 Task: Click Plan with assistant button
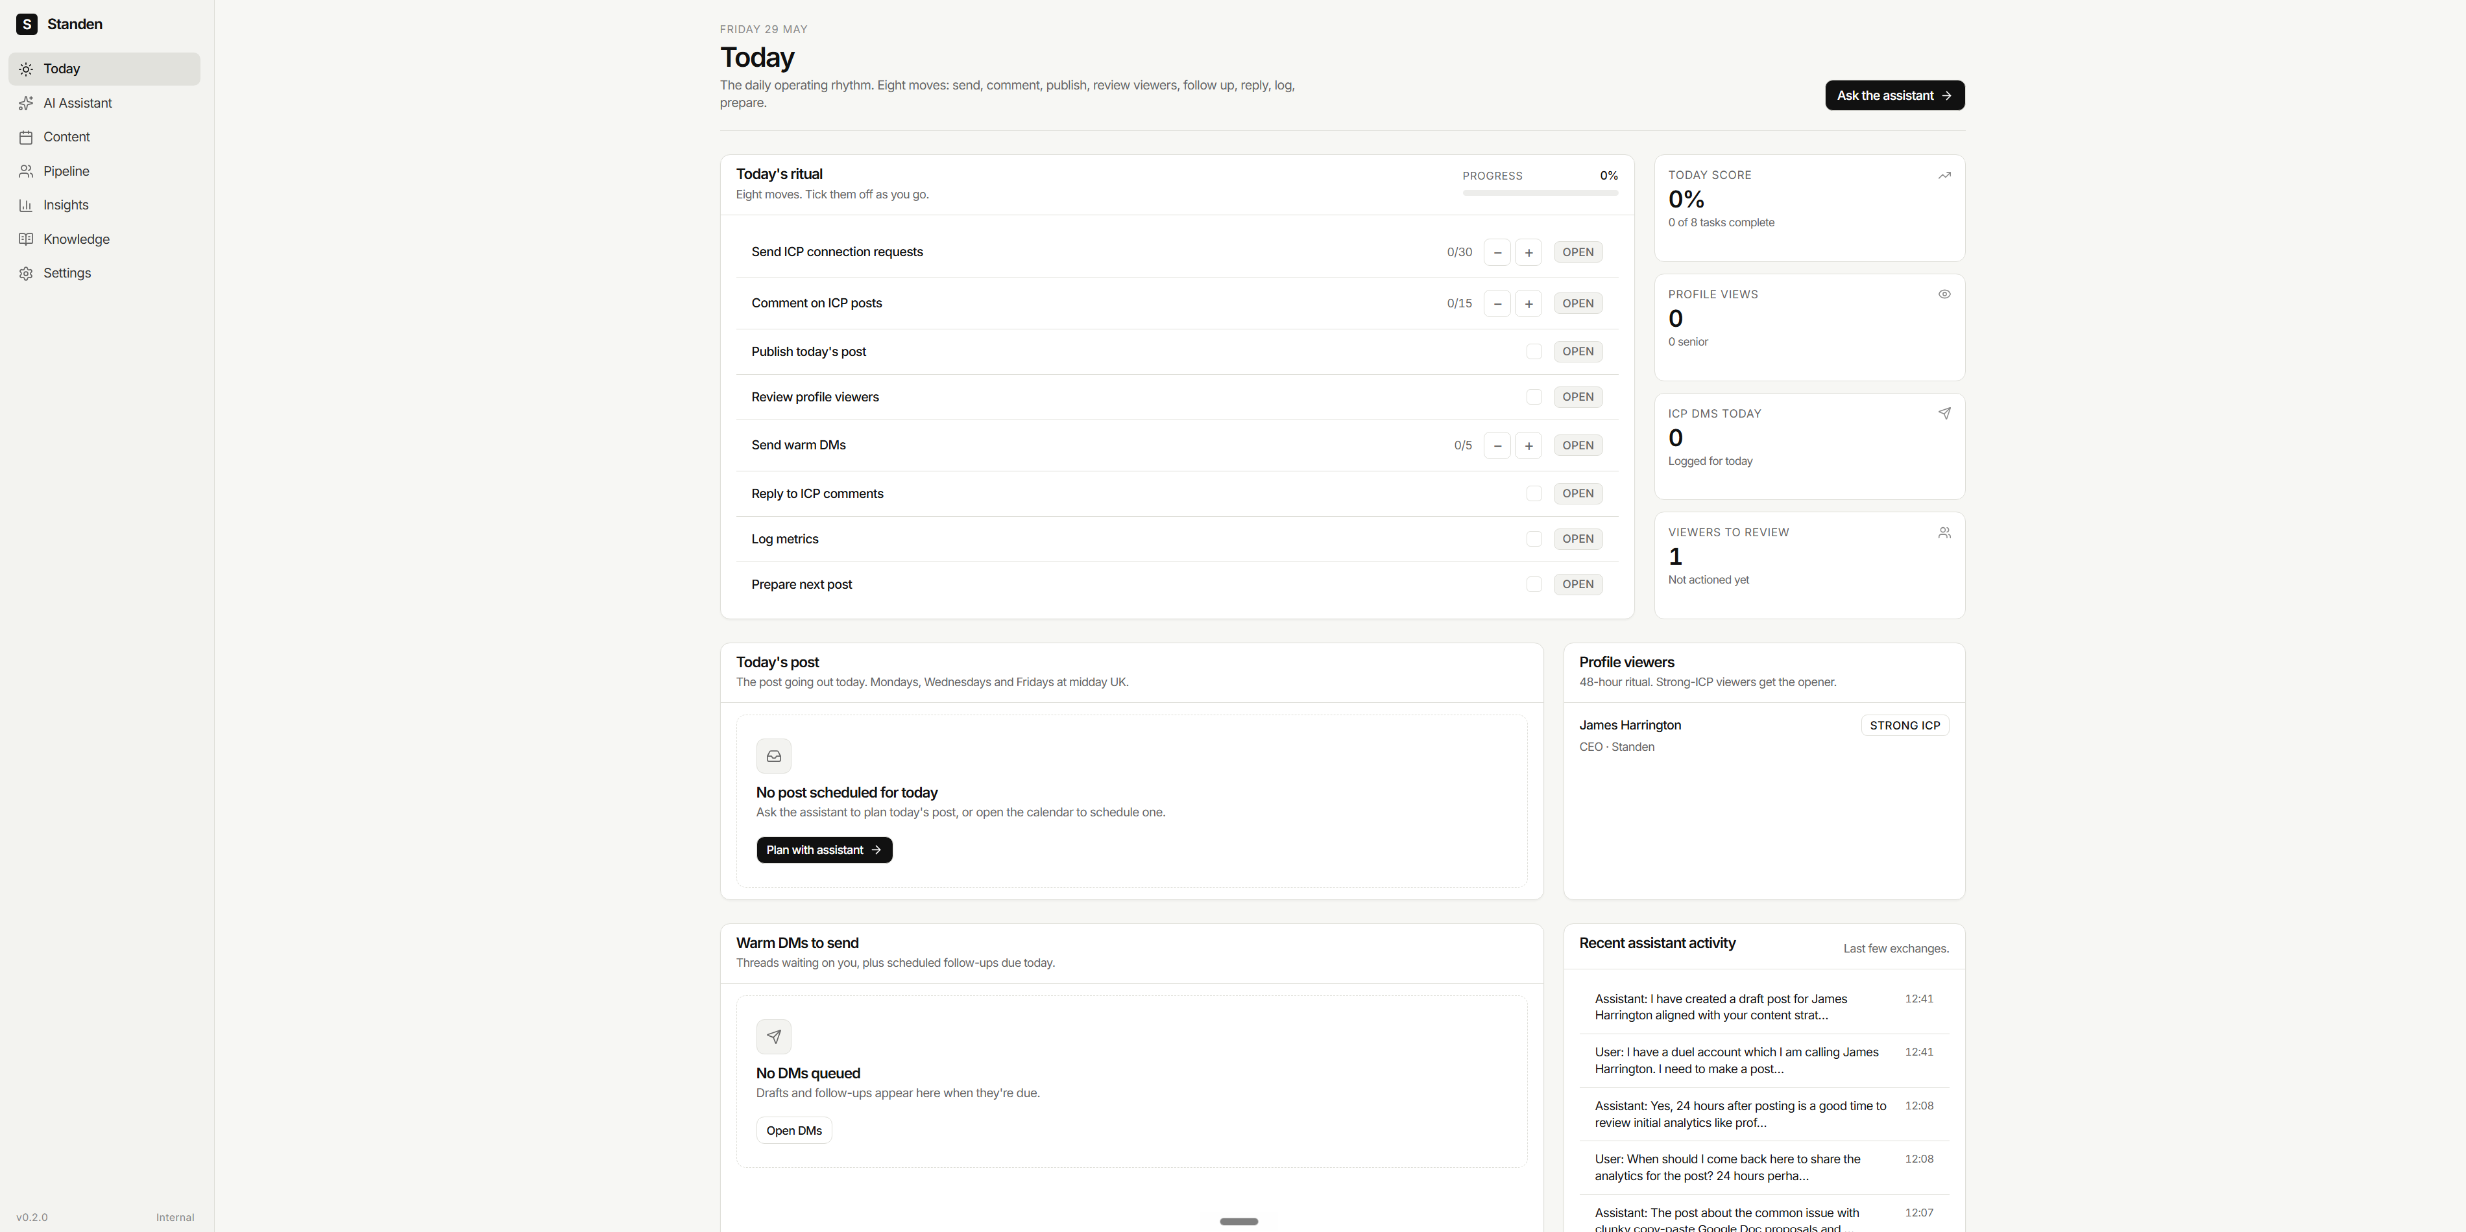[x=824, y=850]
